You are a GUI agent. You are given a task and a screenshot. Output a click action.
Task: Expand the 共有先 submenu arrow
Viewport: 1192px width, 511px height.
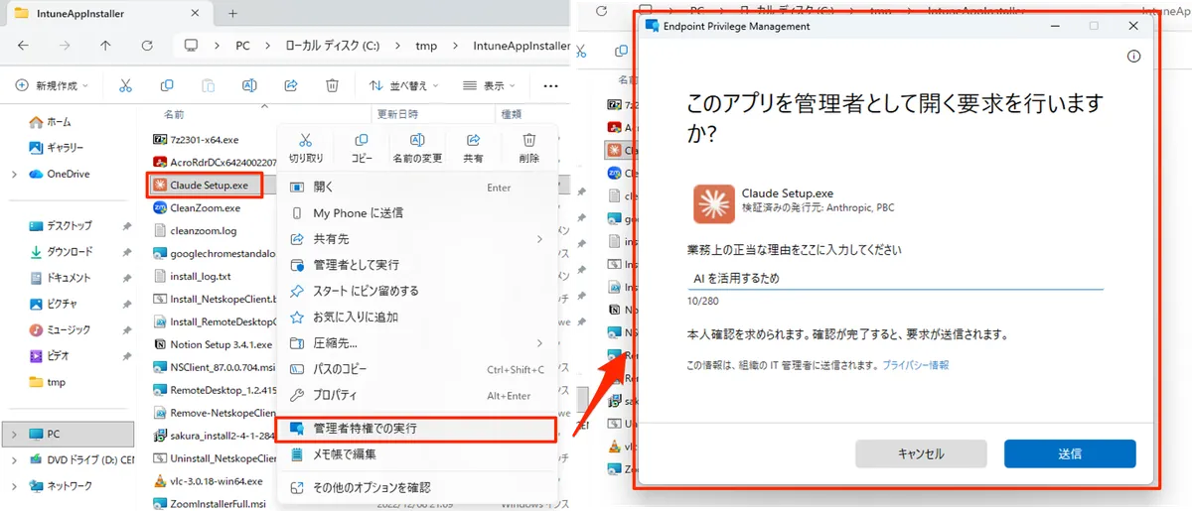[x=539, y=239]
